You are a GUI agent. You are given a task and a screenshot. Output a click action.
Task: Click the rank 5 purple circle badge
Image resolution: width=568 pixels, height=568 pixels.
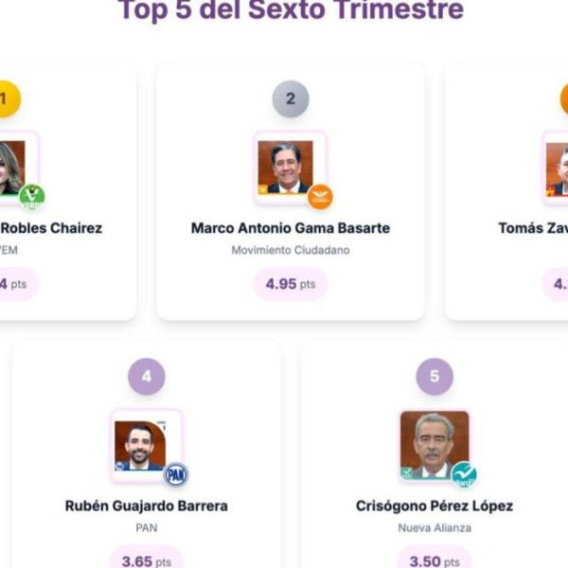coord(435,377)
